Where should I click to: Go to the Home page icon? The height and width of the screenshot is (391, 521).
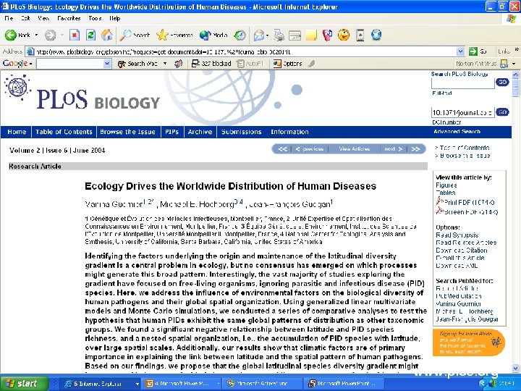pos(106,35)
